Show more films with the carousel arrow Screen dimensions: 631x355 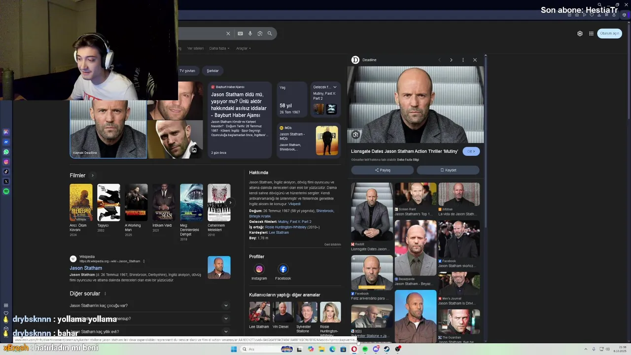[x=230, y=202]
